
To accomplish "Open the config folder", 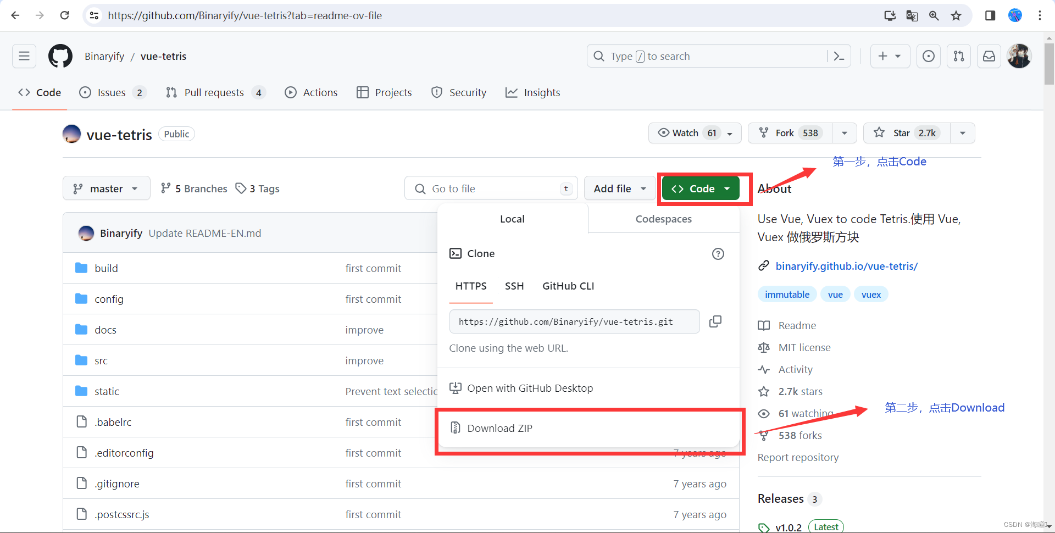I will point(109,299).
